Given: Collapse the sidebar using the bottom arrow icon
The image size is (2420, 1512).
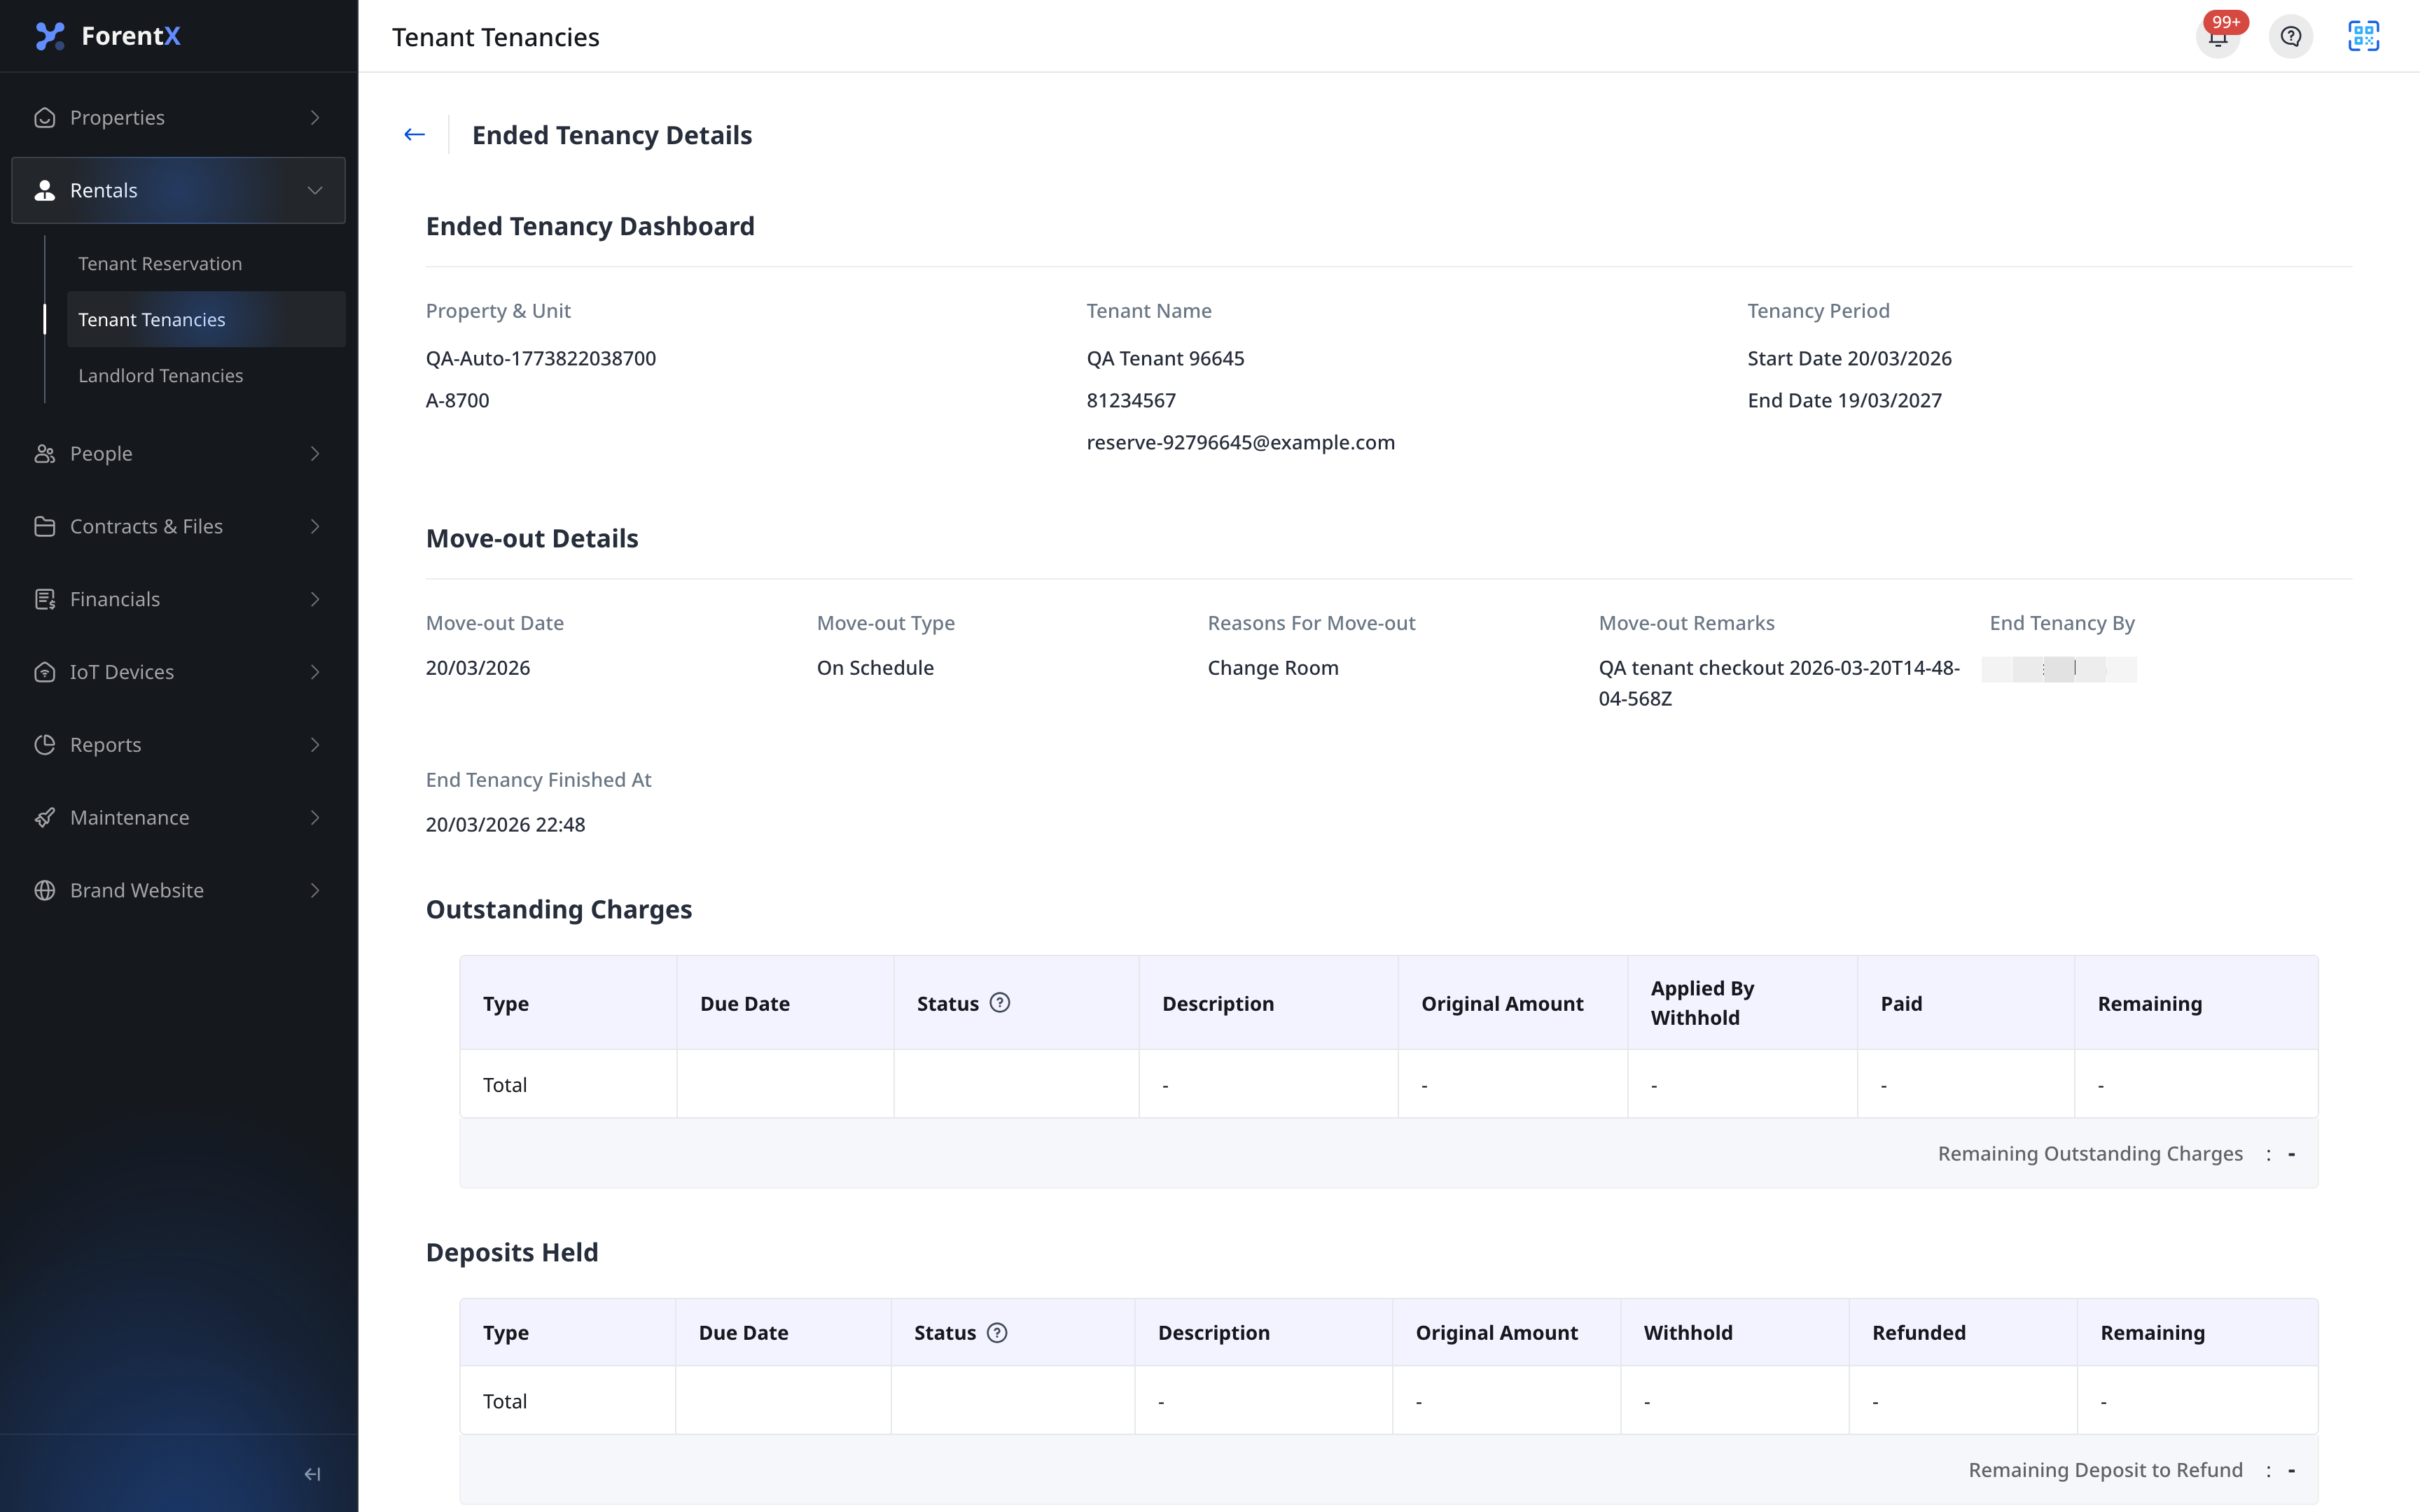Looking at the screenshot, I should click(312, 1474).
